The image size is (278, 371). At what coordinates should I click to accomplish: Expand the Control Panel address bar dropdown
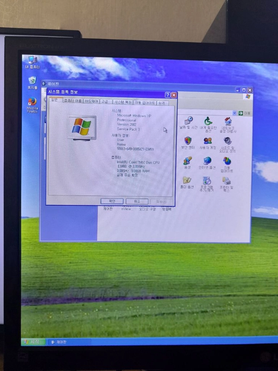click(234, 113)
